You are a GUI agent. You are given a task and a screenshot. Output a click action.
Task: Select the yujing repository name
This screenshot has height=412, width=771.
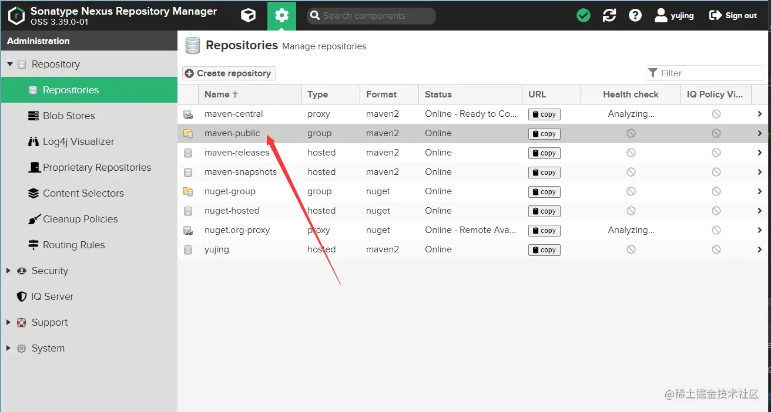(x=217, y=249)
